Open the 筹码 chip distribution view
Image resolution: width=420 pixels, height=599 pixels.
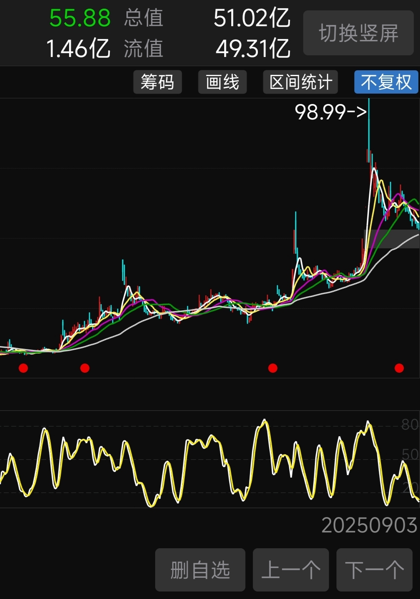158,82
